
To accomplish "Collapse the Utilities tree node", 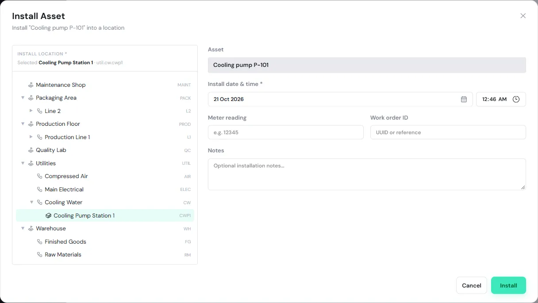I will pyautogui.click(x=23, y=163).
